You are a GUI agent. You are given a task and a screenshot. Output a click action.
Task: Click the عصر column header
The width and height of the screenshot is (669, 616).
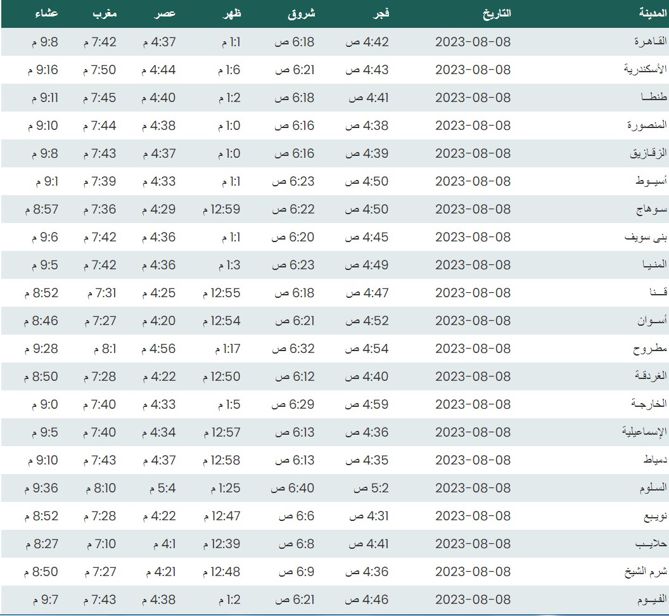[165, 13]
